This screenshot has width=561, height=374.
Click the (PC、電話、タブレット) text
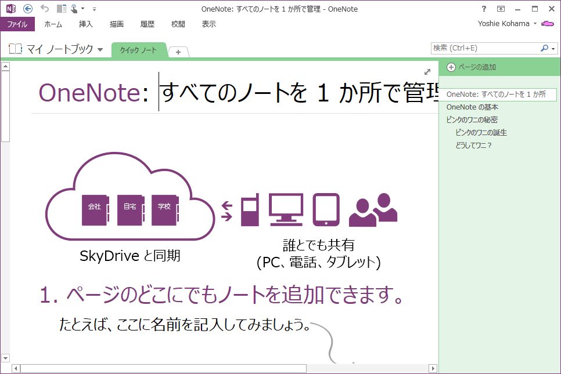point(318,262)
